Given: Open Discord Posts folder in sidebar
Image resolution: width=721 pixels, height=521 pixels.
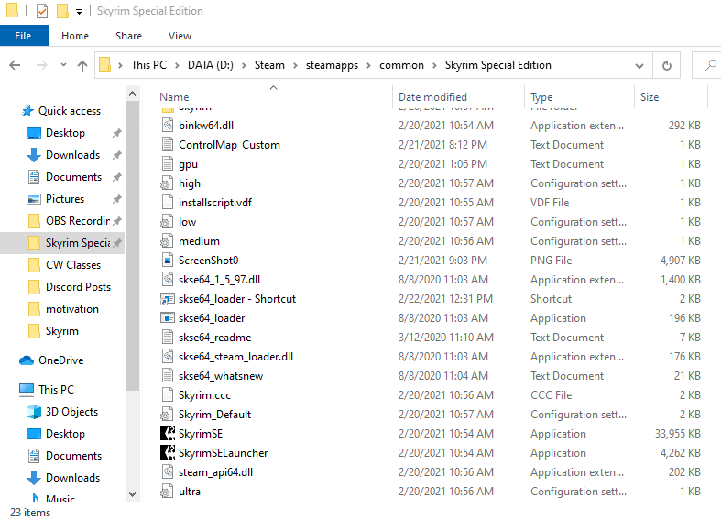Looking at the screenshot, I should [x=78, y=287].
